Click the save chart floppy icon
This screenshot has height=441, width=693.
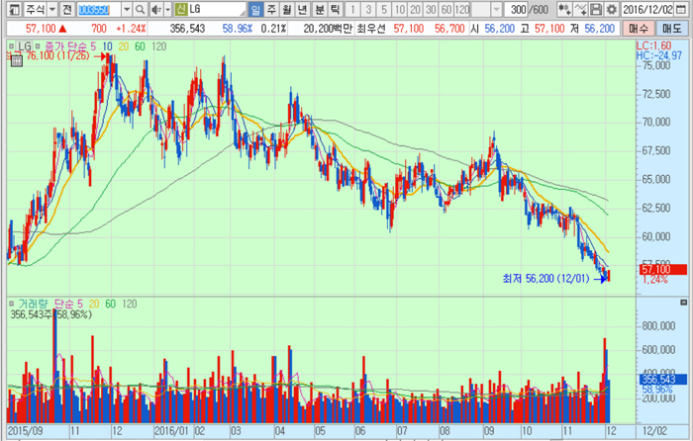(595, 9)
